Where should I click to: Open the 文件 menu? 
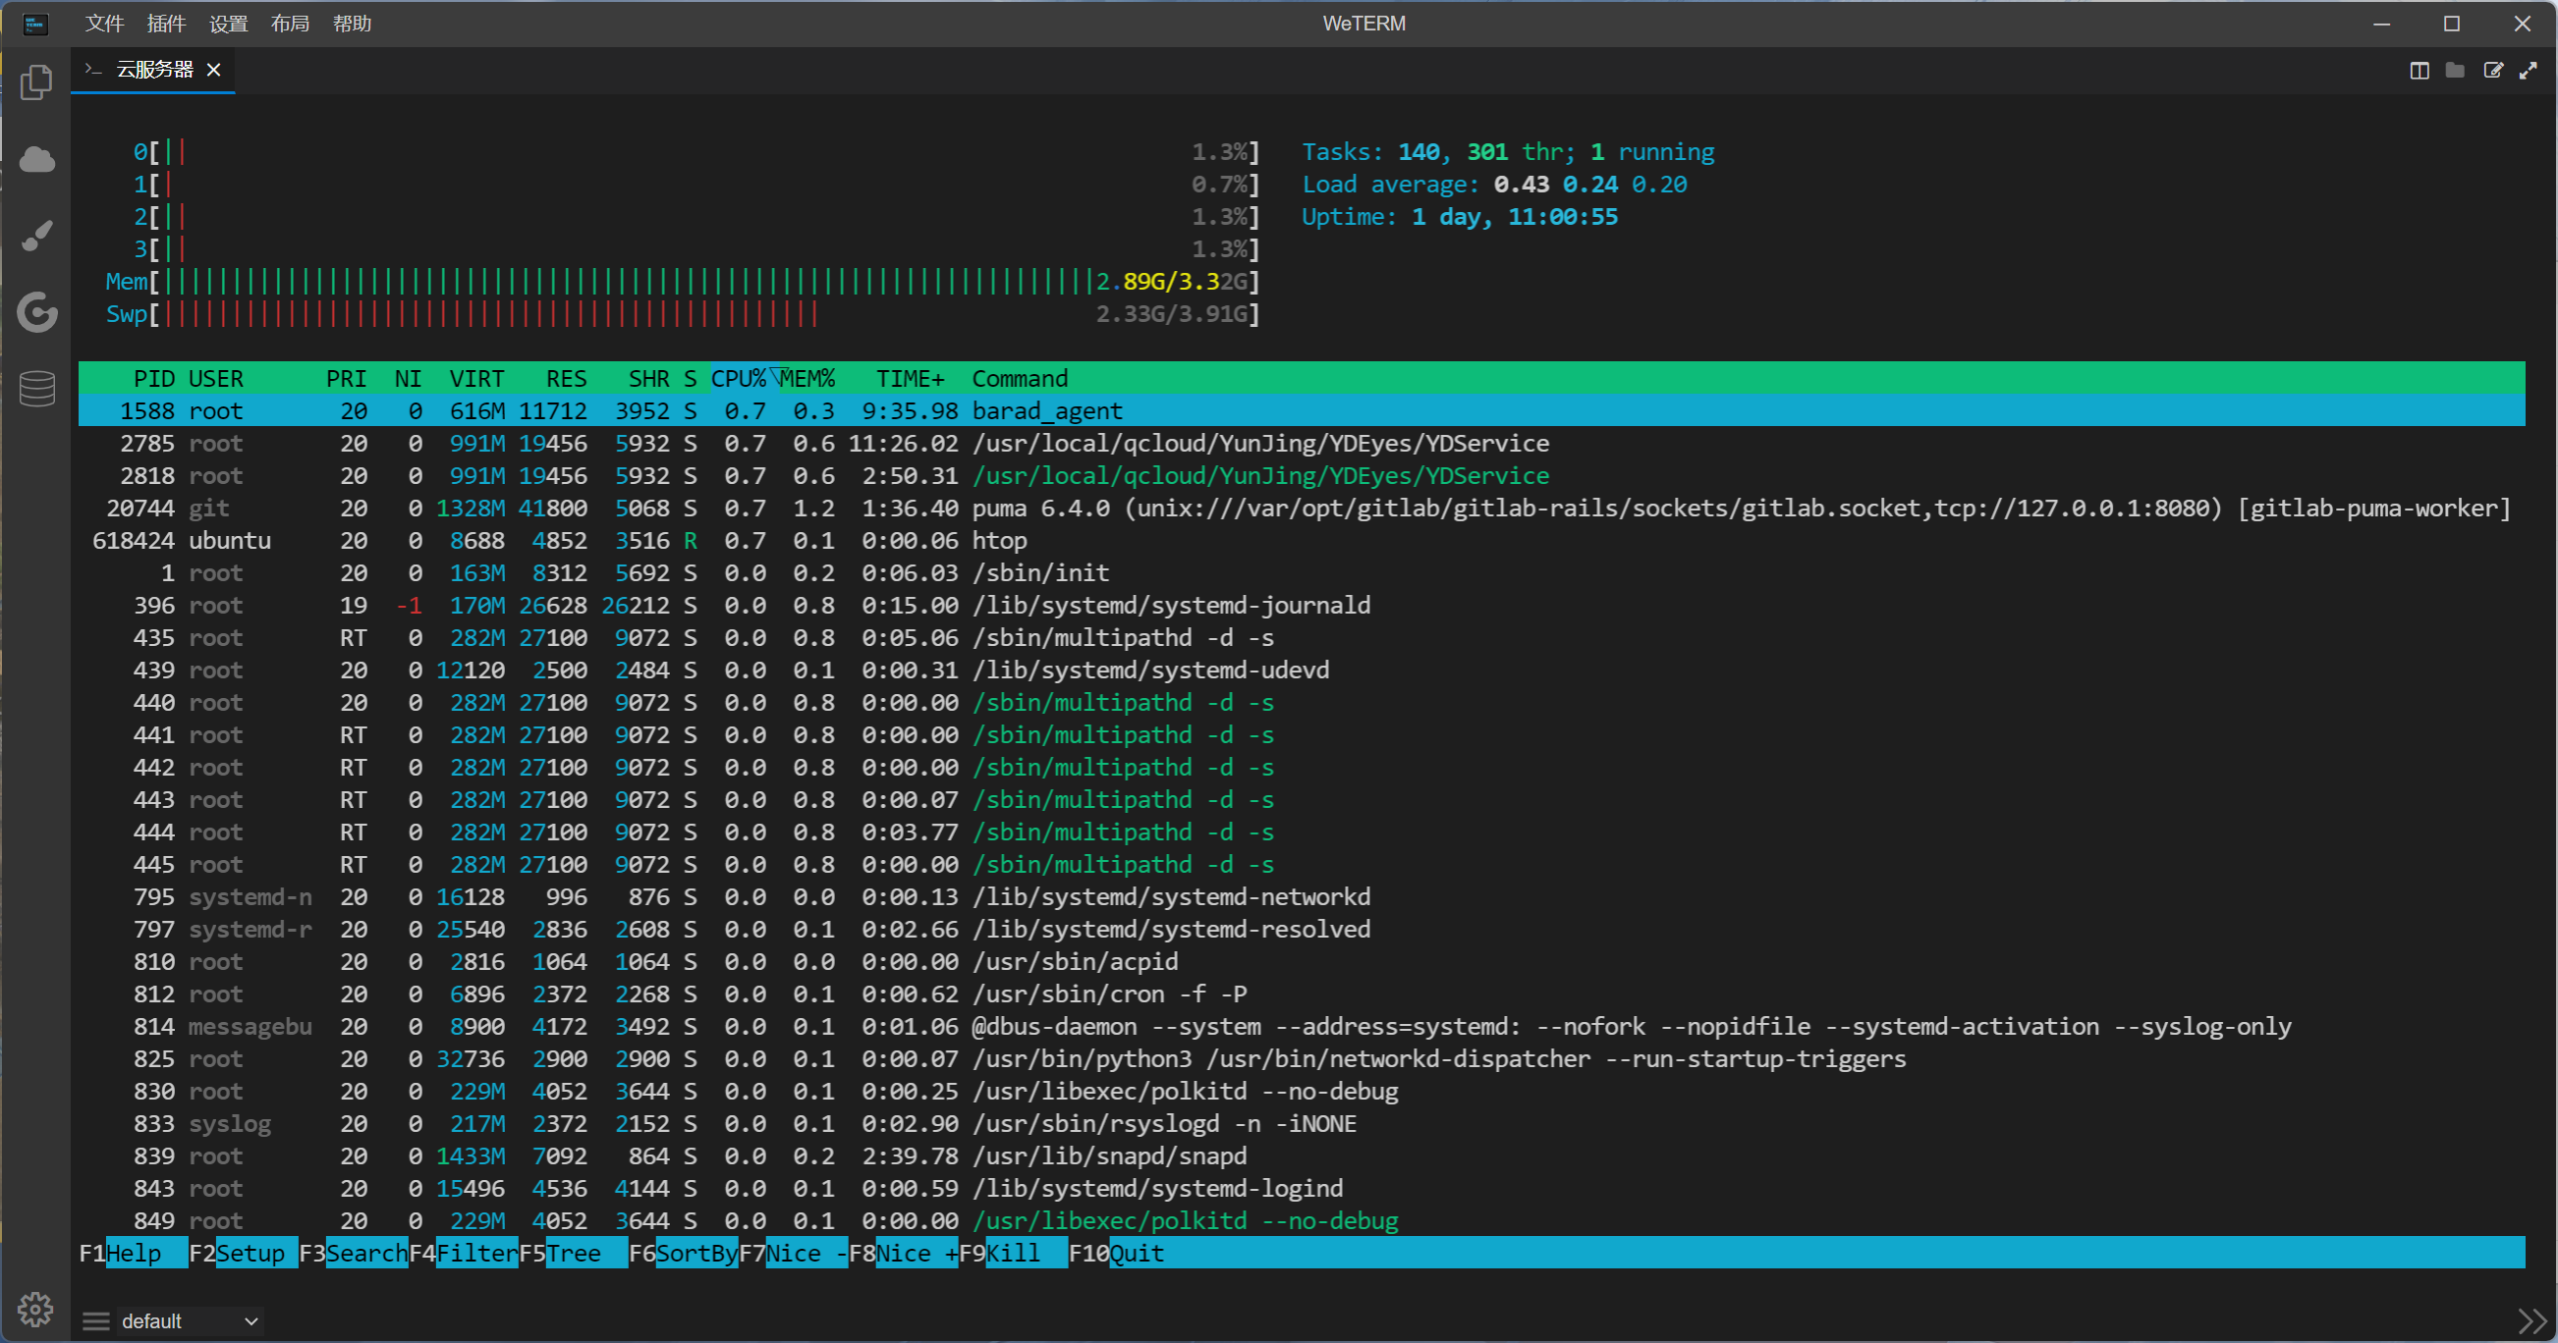point(104,24)
